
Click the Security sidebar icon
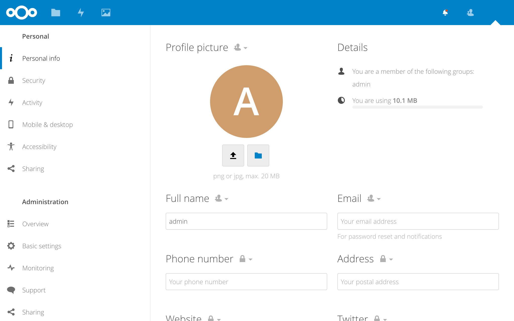click(12, 80)
